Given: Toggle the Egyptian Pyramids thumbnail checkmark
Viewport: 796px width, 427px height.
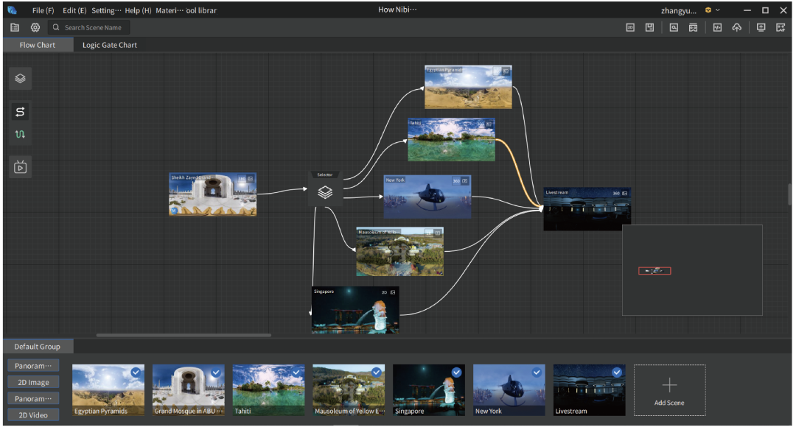Looking at the screenshot, I should coord(136,373).
